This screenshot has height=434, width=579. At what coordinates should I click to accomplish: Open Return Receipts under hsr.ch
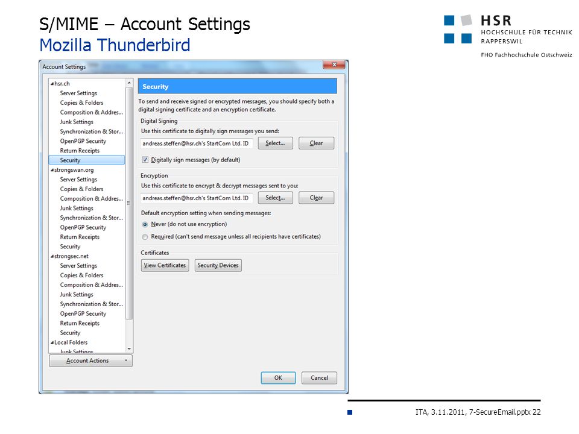click(80, 151)
